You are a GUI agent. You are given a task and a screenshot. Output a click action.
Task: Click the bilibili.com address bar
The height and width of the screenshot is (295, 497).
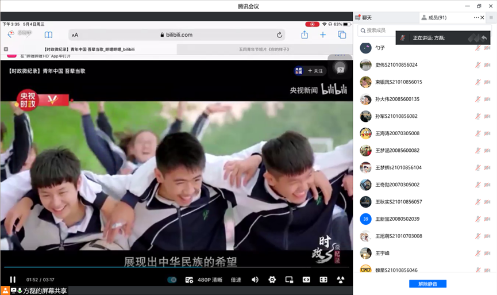coord(176,35)
